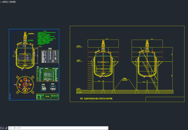Image resolution: width=188 pixels, height=130 pixels.
Task: Select the 4.50m elevation marker
Action: click(79, 46)
